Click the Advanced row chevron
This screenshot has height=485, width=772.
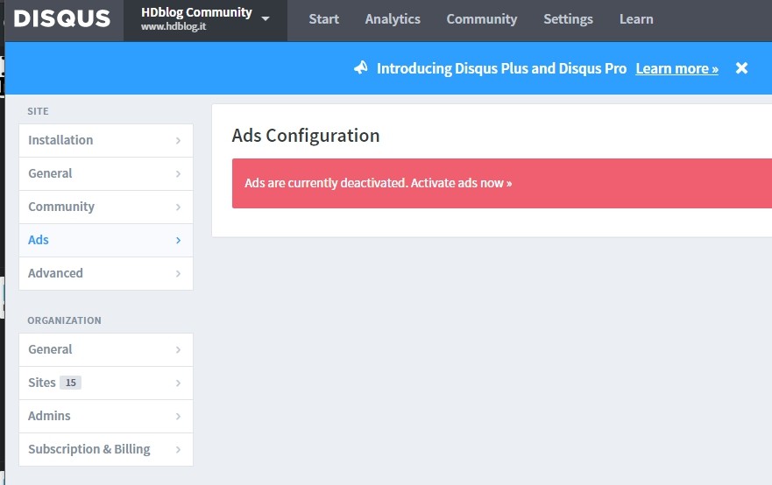[x=178, y=273]
